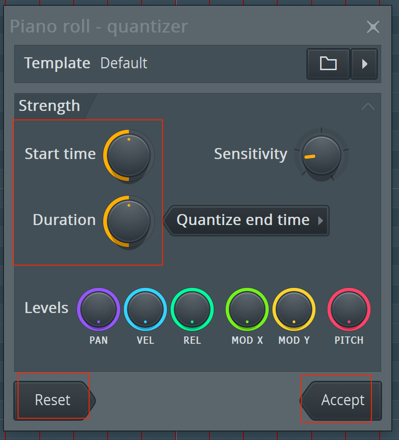
Task: Click the Sensitivity knob
Action: [x=321, y=155]
